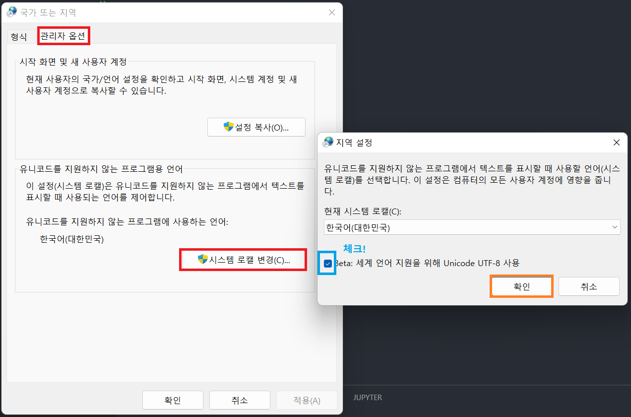This screenshot has width=631, height=417.
Task: Click 취소 in 국가 또는 지역 window
Action: tap(240, 400)
